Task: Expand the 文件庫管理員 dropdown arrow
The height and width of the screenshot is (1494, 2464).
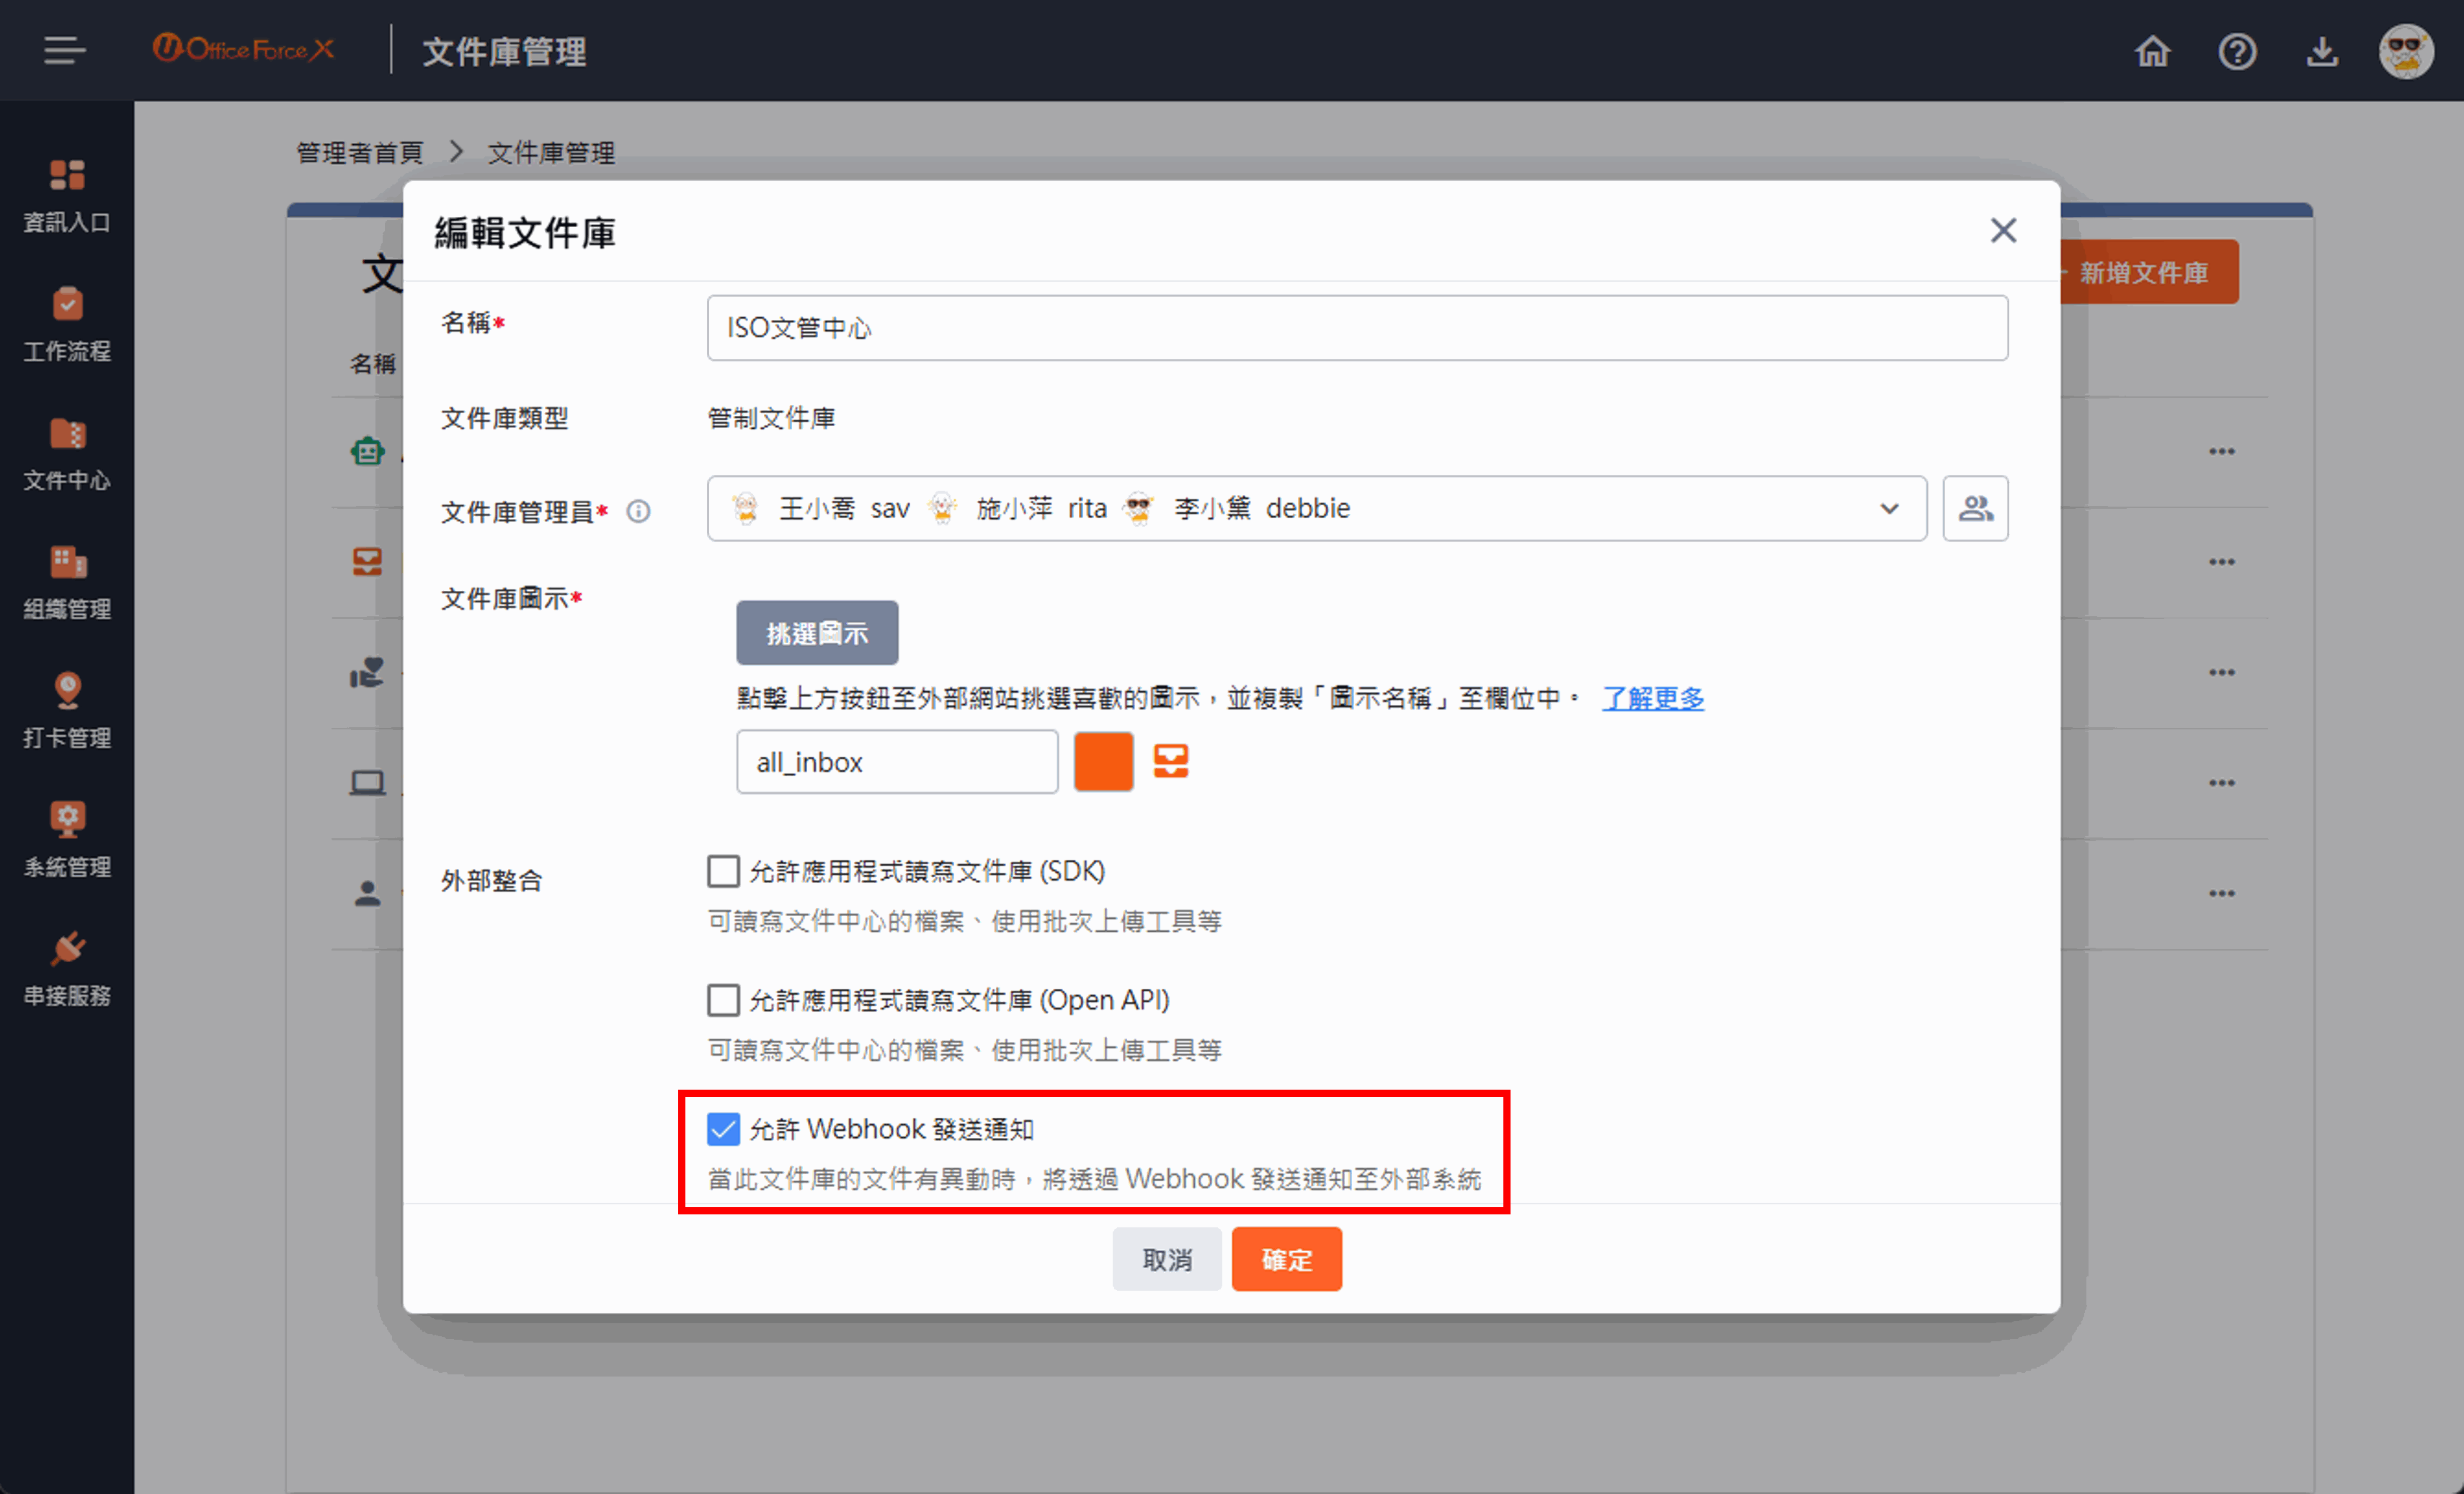Action: pos(1888,508)
